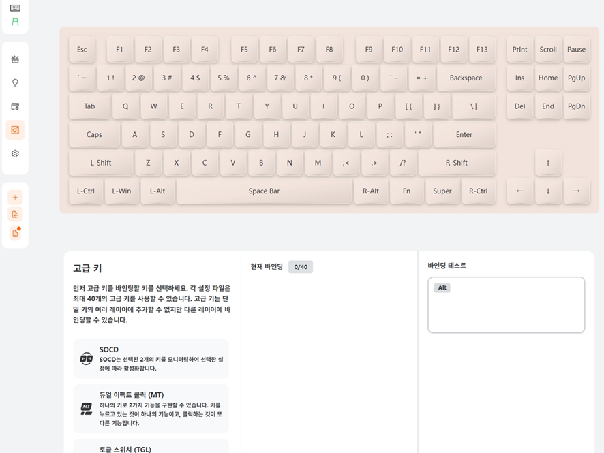Select the PgUp key
The height and width of the screenshot is (453, 604).
(576, 78)
